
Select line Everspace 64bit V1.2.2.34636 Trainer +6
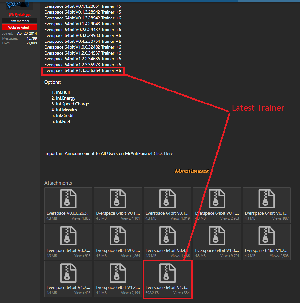pos(83,59)
